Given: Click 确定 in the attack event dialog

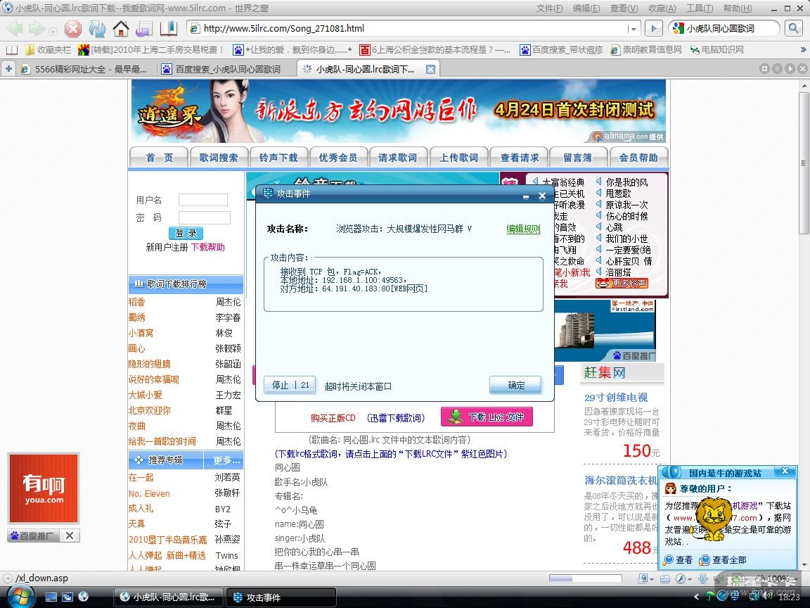Looking at the screenshot, I should click(x=516, y=385).
